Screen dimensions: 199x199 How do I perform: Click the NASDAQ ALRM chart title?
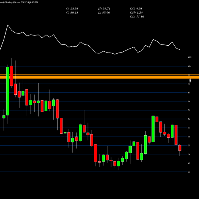pyautogui.click(x=29, y=2)
